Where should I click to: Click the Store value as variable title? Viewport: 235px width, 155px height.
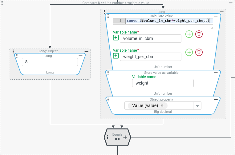(x=161, y=73)
